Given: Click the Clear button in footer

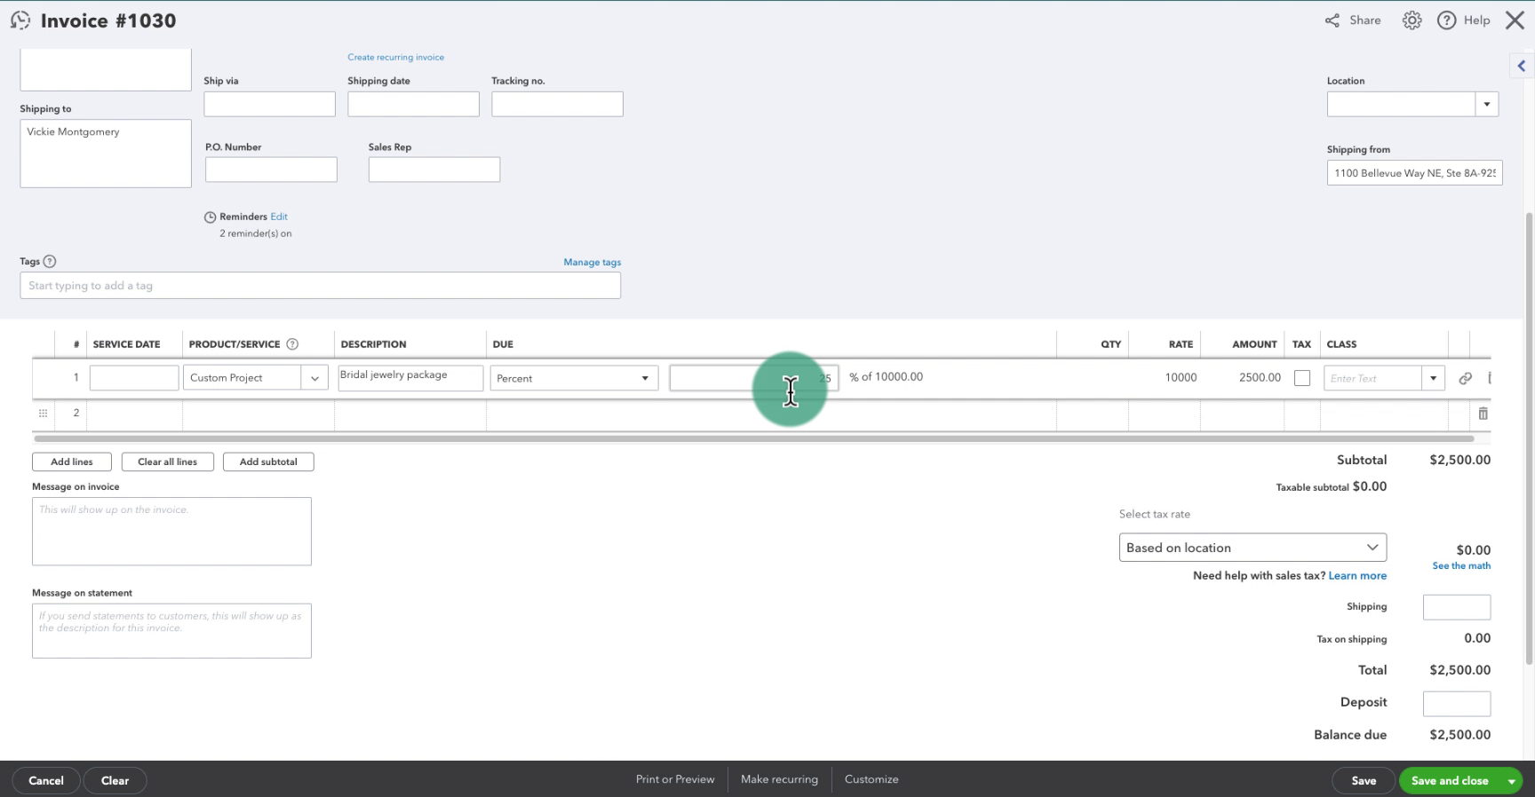Looking at the screenshot, I should (115, 781).
